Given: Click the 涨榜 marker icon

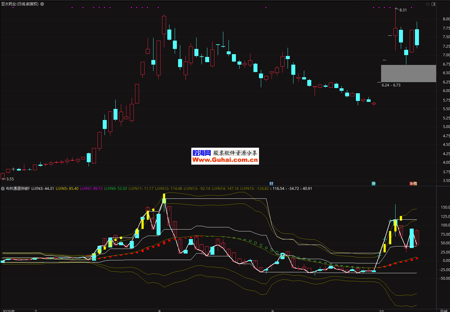Looking at the screenshot, I should click(413, 184).
